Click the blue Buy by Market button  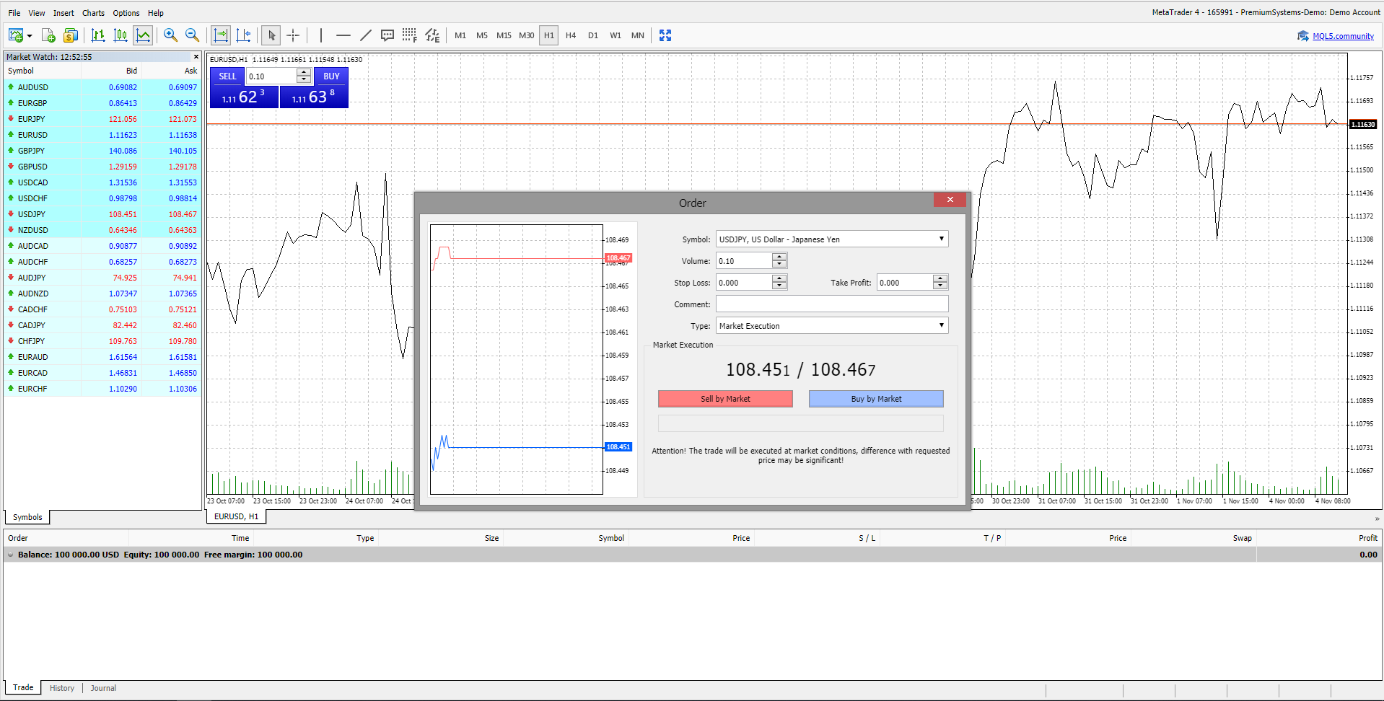[876, 399]
